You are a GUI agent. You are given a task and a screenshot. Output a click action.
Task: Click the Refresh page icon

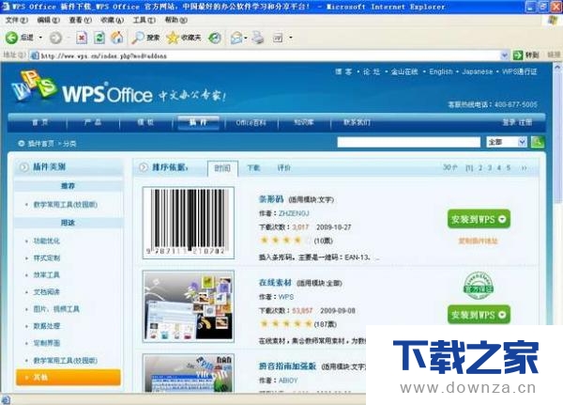(99, 38)
